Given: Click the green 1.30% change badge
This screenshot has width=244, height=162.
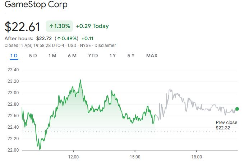Looking at the screenshot, I should 59,26.
